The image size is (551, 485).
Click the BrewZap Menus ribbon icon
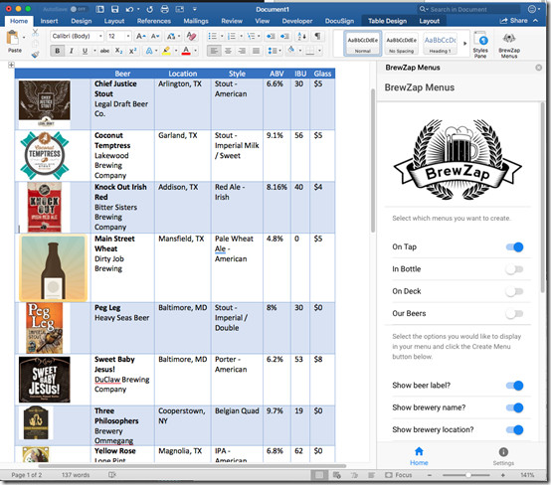[509, 45]
